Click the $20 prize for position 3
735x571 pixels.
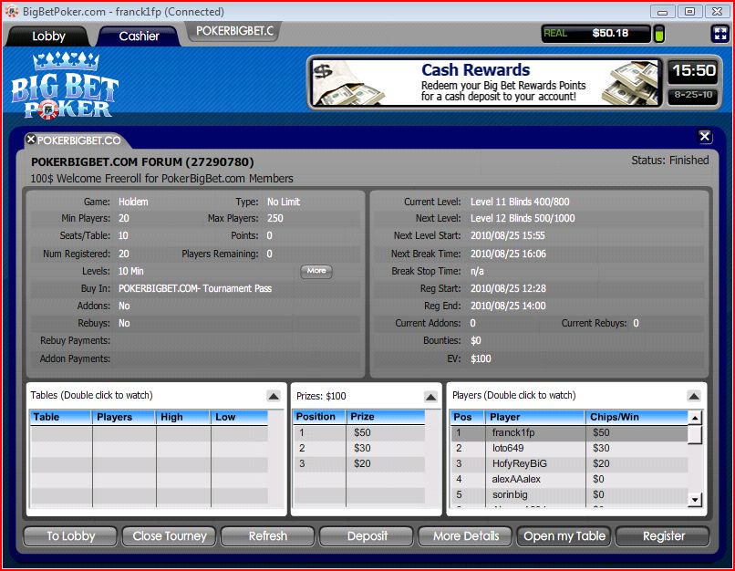coord(362,463)
